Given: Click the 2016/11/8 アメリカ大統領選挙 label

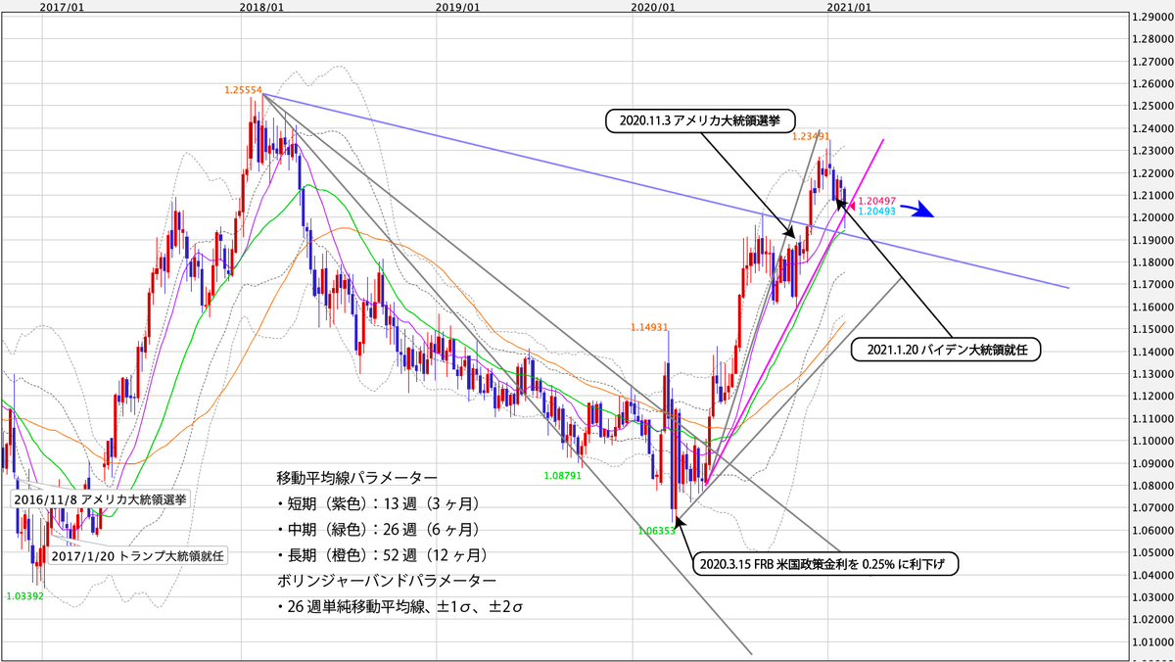Looking at the screenshot, I should (100, 497).
